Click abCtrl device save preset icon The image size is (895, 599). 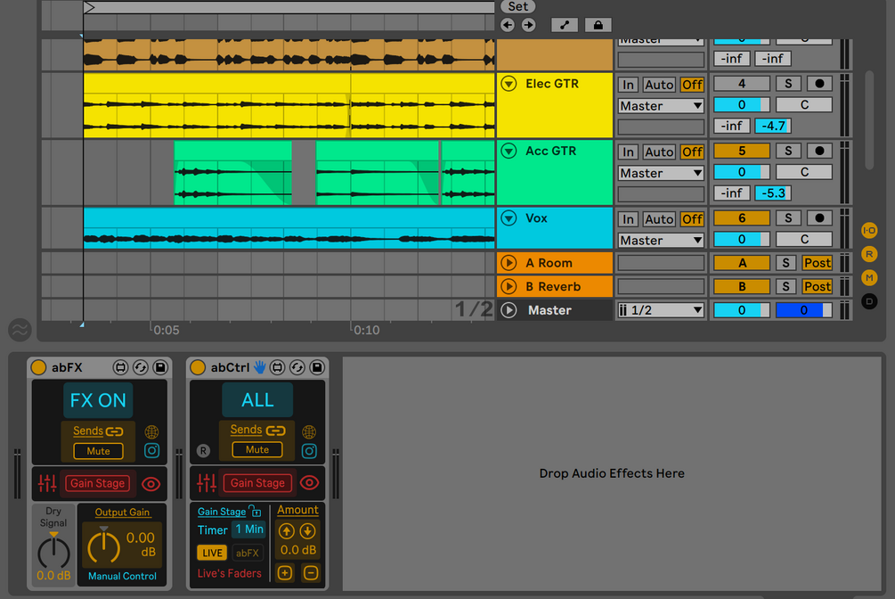tap(317, 367)
